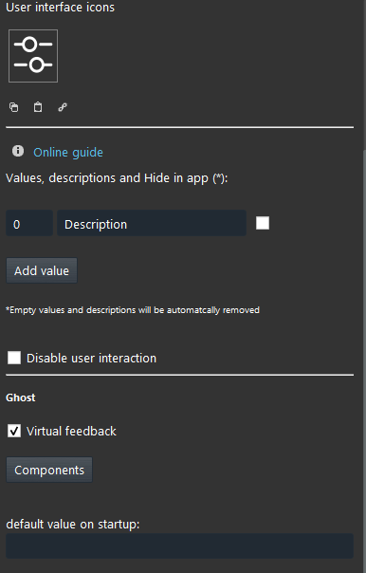The image size is (366, 573).
Task: Click the "User interface icons" heading text
Action: tap(61, 7)
